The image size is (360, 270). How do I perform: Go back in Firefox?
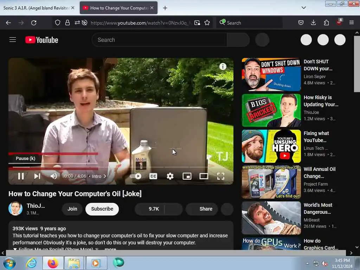click(8, 23)
